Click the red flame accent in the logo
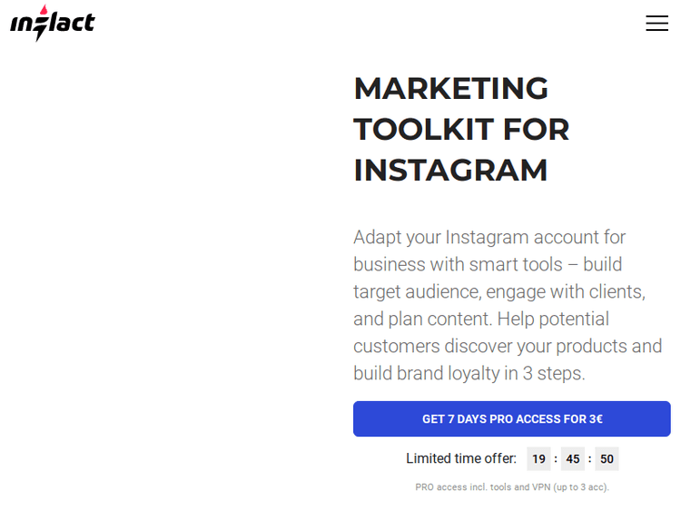Image resolution: width=681 pixels, height=511 pixels. coord(44,10)
